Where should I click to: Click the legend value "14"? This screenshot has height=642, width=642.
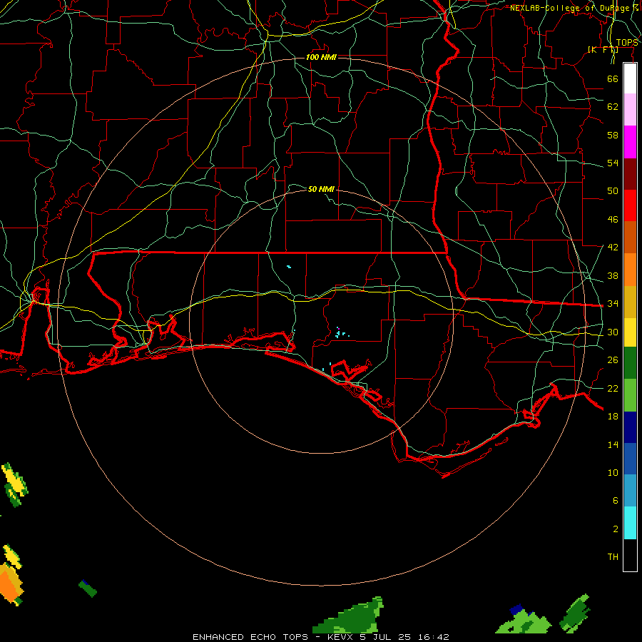613,444
